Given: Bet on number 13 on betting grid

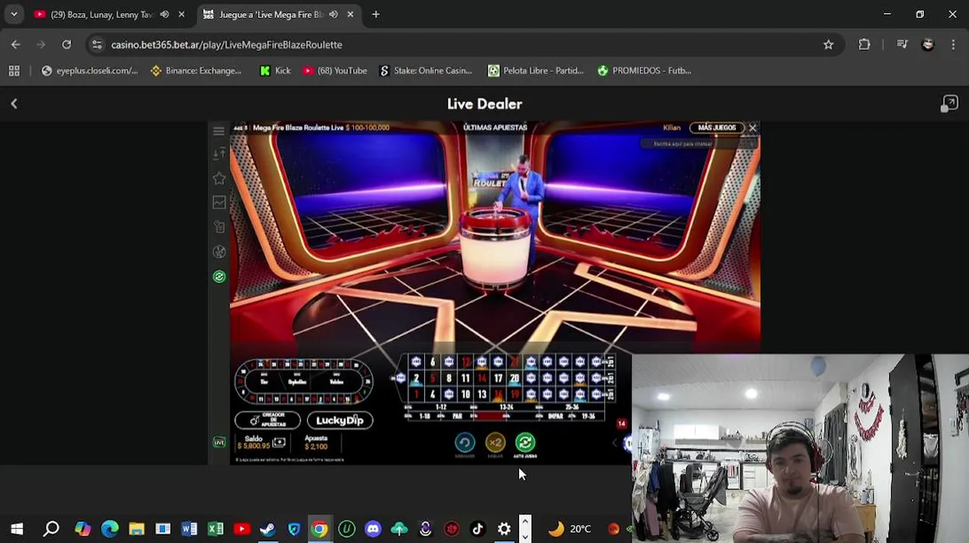Looking at the screenshot, I should coord(482,394).
